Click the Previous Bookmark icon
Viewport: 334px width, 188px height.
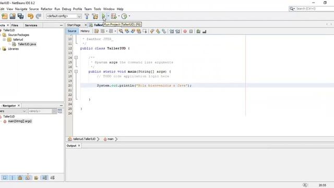coord(152,31)
